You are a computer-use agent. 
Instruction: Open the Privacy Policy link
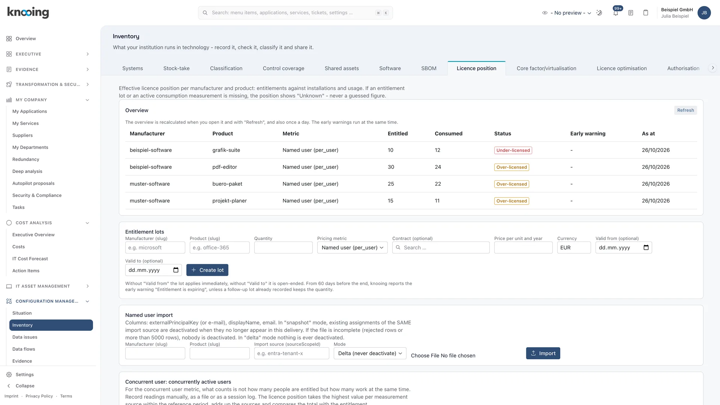coord(39,396)
